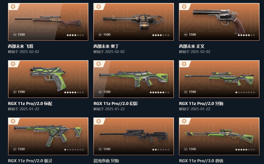Click the 混沌序曲 冥驹 skin name
Viewport: 264px width, 164px height.
tap(106, 161)
